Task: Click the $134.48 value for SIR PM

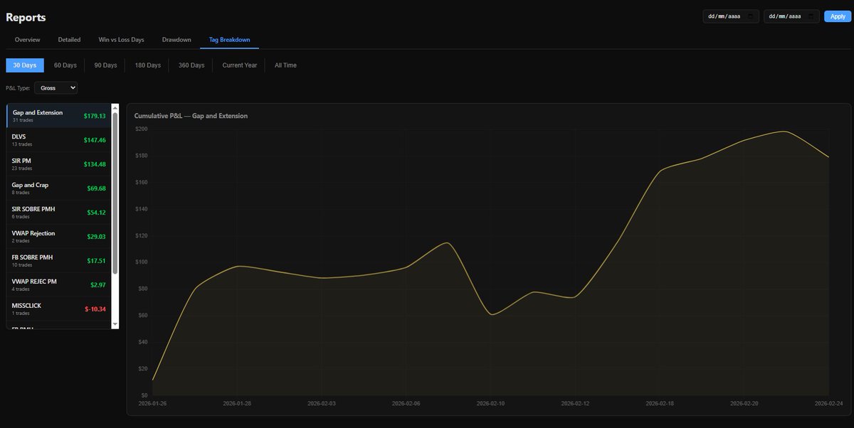Action: pos(94,164)
